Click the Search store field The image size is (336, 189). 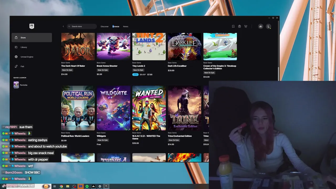(x=82, y=27)
